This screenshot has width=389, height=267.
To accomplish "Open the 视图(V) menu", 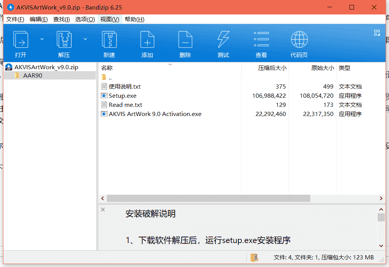I will click(110, 19).
